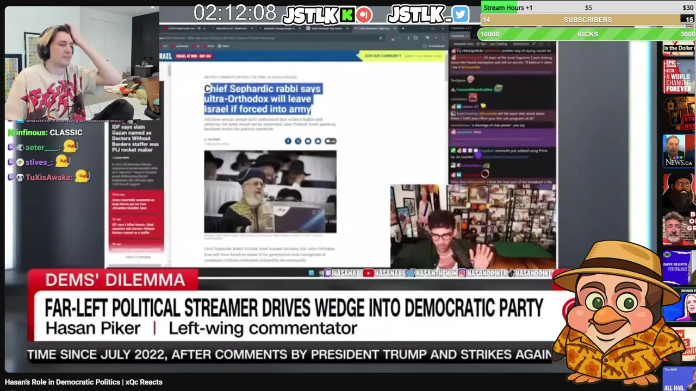The height and width of the screenshot is (391, 696).
Task: Click the 'Left-wing commentator' caption
Action: 263,329
